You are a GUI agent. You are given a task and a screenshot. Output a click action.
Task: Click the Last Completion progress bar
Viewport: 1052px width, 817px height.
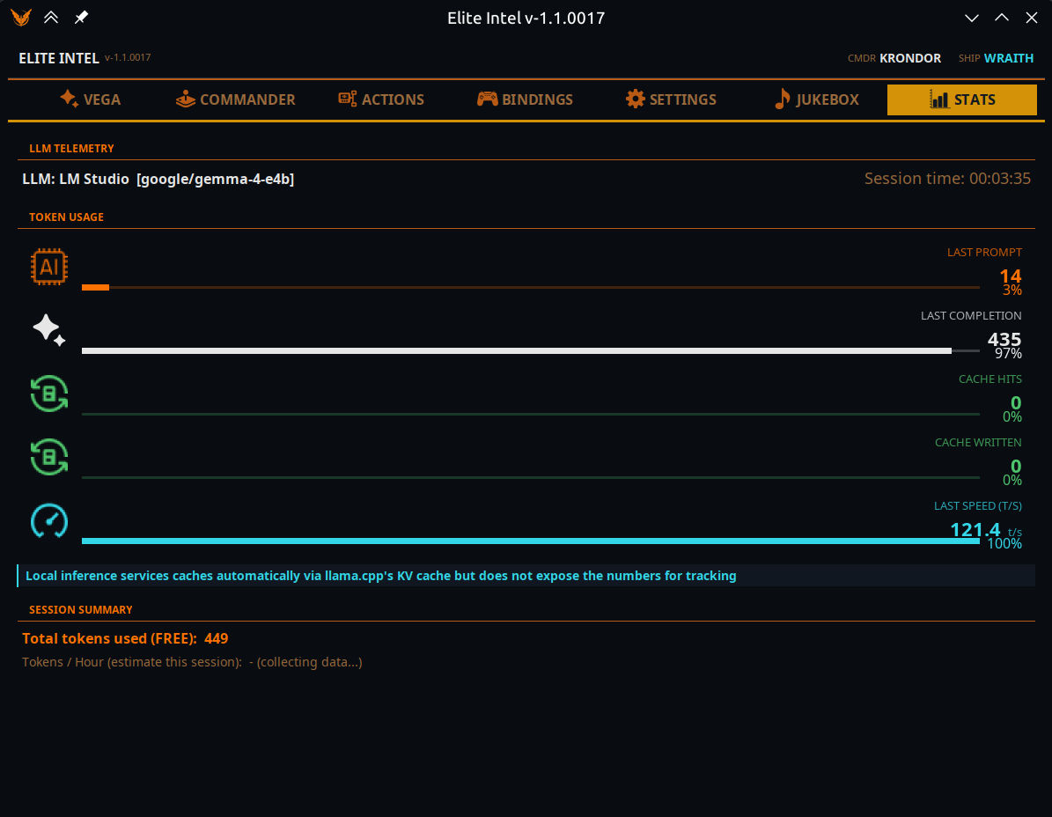click(531, 350)
